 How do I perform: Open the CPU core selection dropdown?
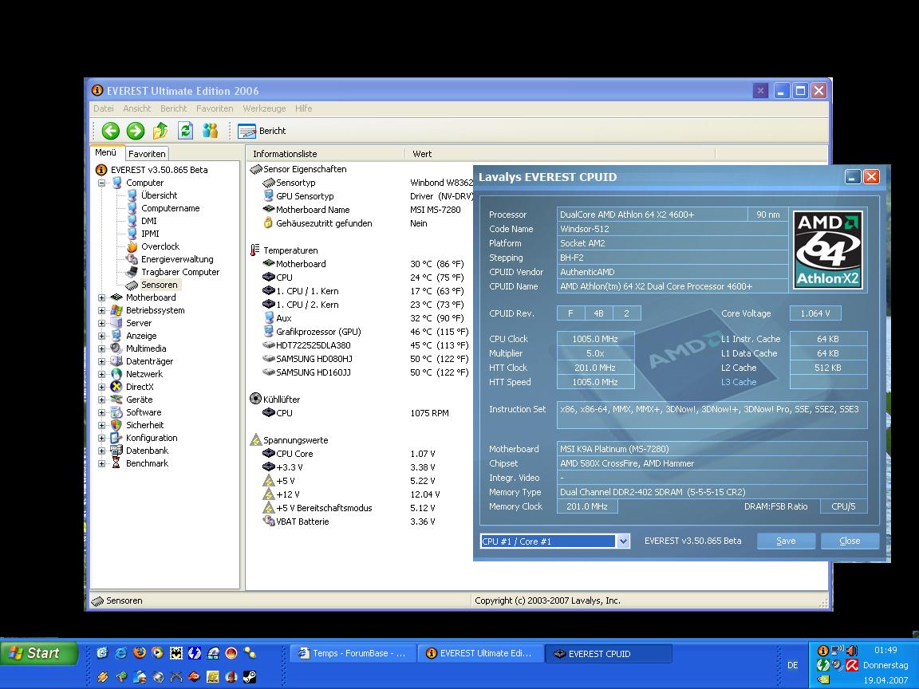[x=623, y=541]
